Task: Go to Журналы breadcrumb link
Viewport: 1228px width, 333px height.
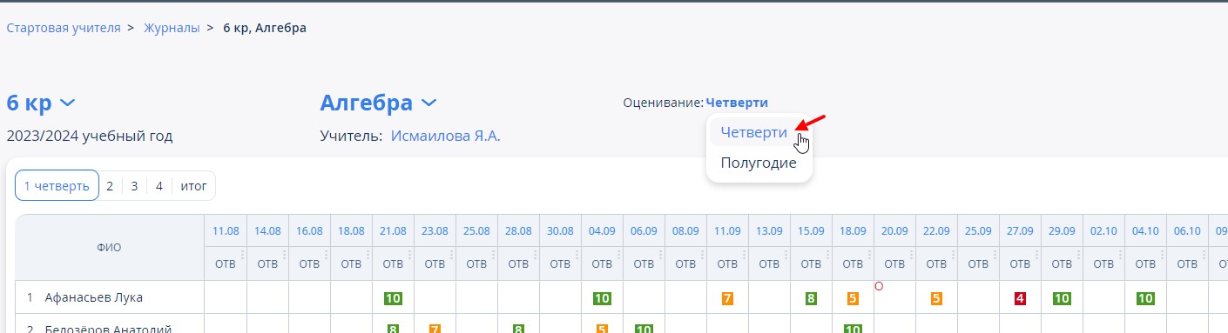Action: pos(172,28)
